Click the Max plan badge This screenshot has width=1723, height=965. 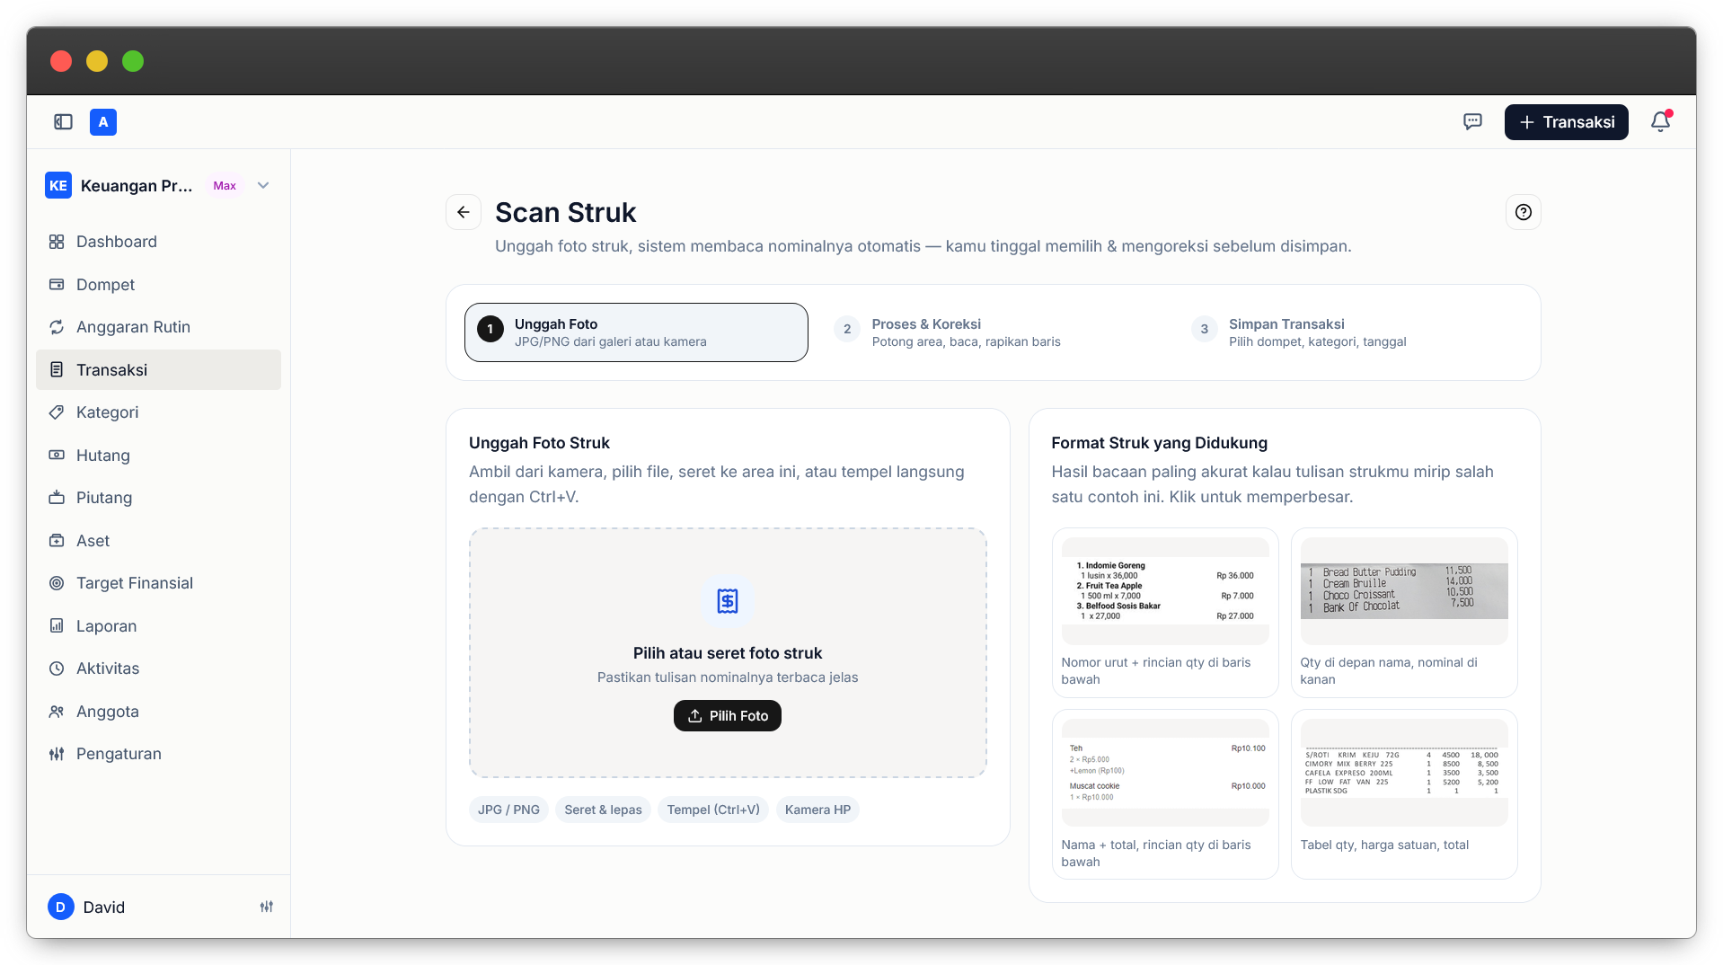(225, 185)
